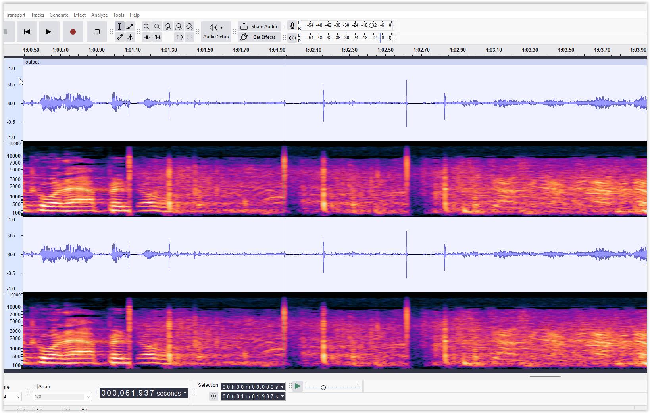Open the Audio Setup dropdown
Screen dimensions: 650x413
click(216, 32)
